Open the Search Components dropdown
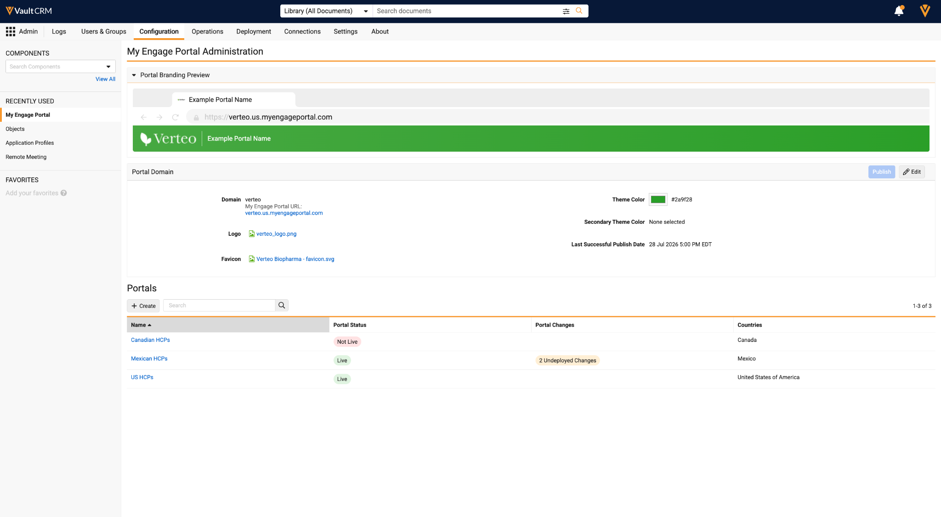 pos(60,67)
